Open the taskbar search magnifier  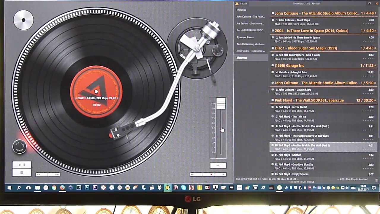tap(19, 188)
